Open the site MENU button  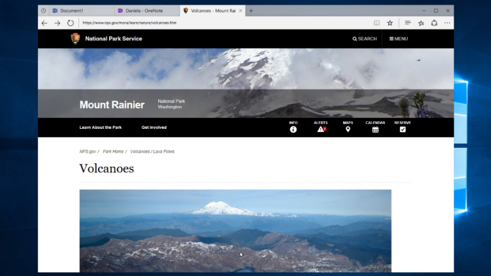coord(398,39)
